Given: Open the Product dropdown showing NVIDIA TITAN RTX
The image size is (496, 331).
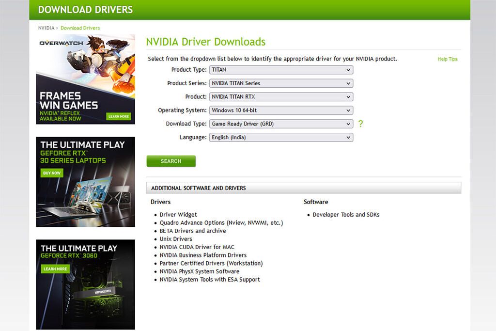Looking at the screenshot, I should pyautogui.click(x=281, y=97).
